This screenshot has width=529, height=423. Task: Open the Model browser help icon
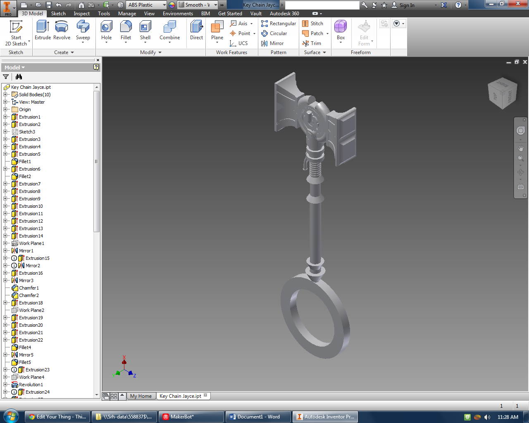[96, 67]
